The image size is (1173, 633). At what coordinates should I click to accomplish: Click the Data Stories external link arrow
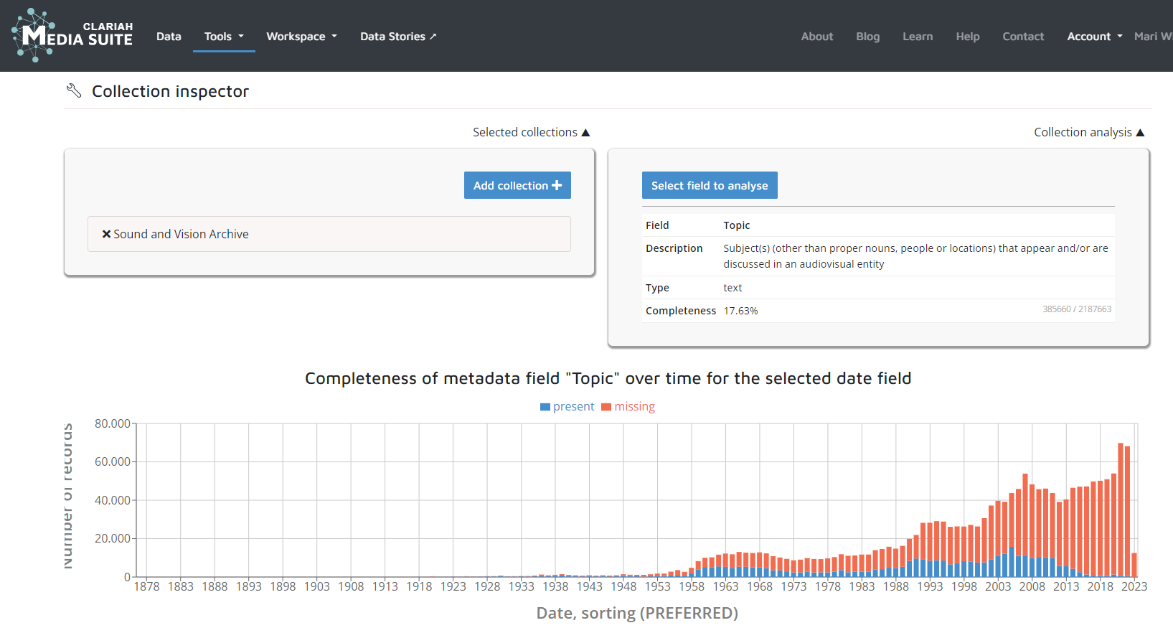(x=433, y=37)
